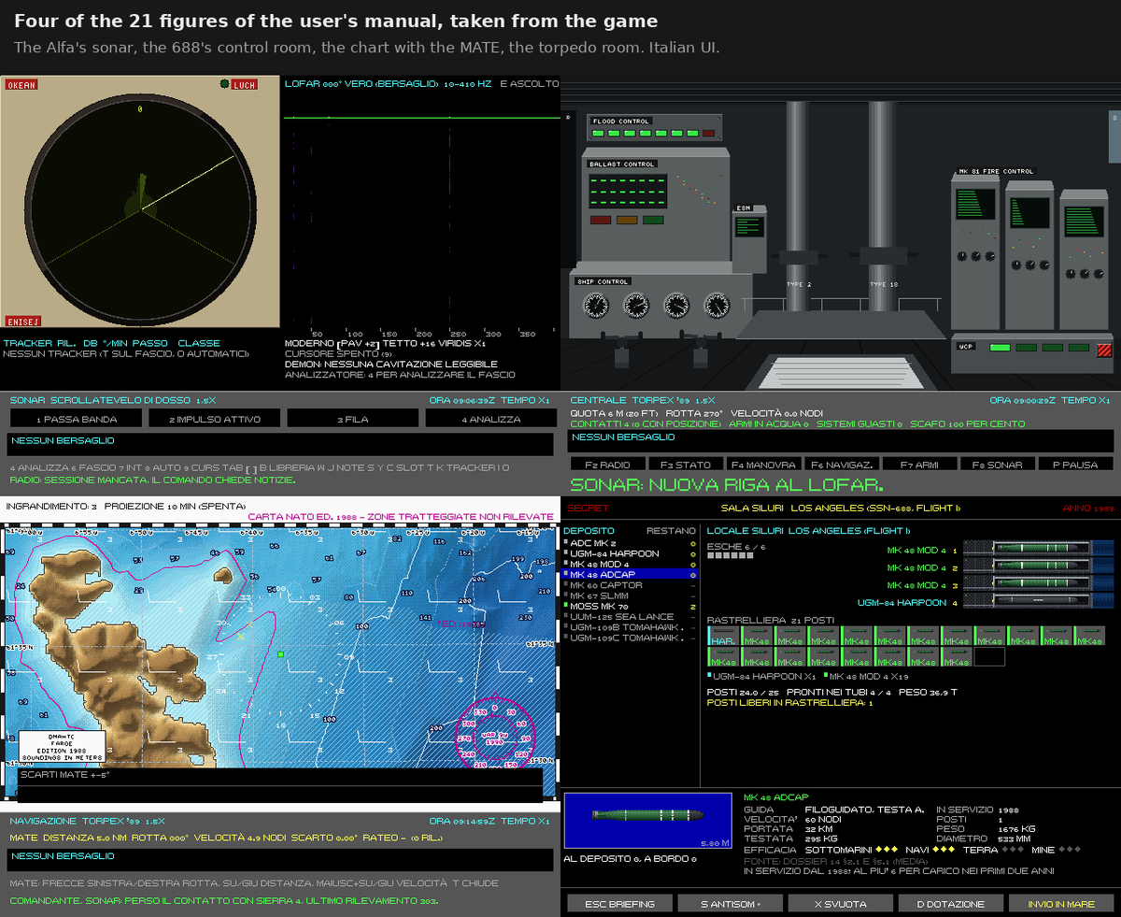Viewport: 1121px width, 917px height.
Task: Click the D Dotazione button
Action: [x=951, y=904]
